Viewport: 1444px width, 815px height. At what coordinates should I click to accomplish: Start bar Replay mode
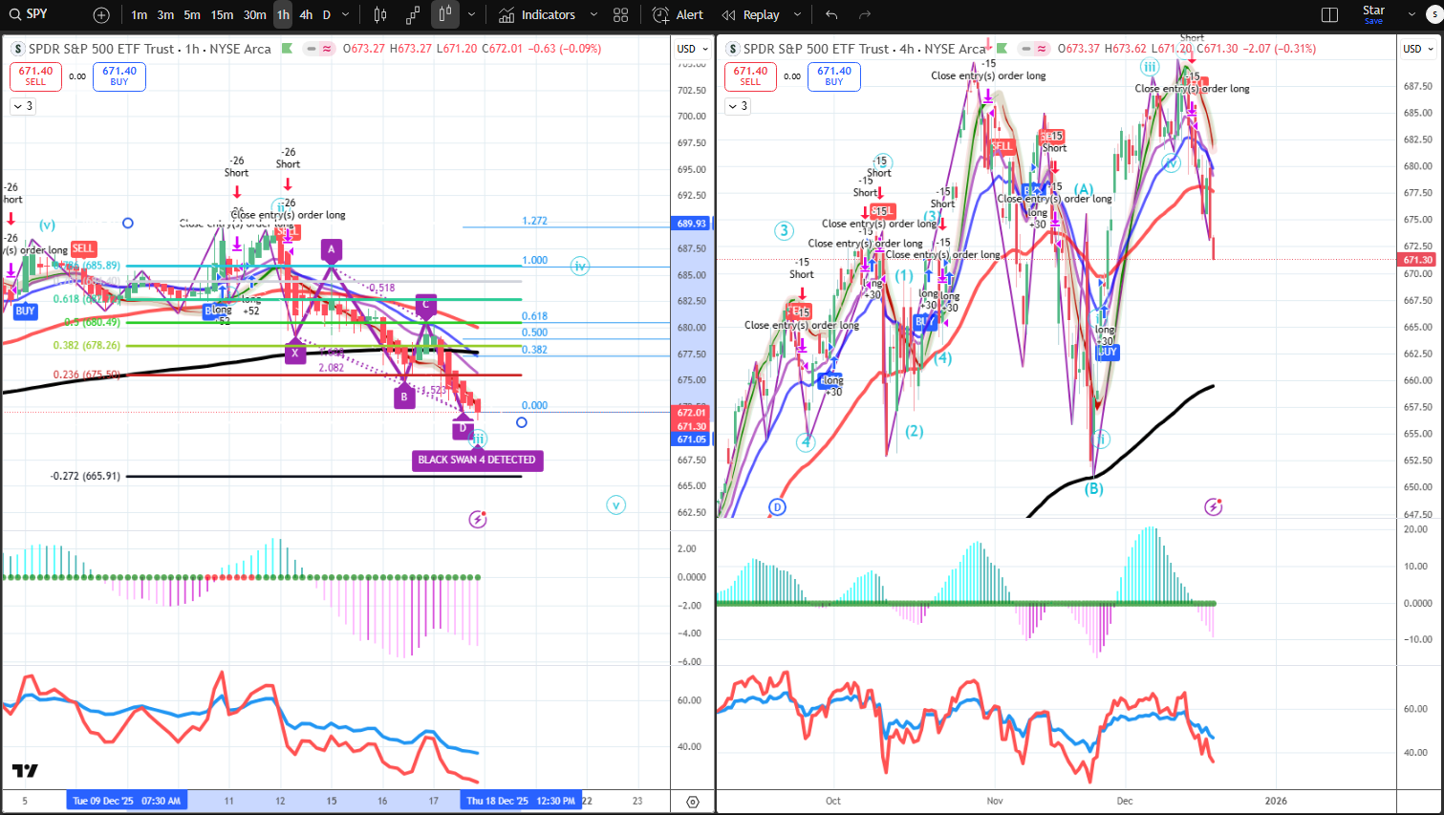click(751, 15)
